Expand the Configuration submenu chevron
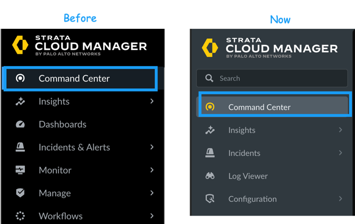This screenshot has height=224, width=355. [340, 199]
